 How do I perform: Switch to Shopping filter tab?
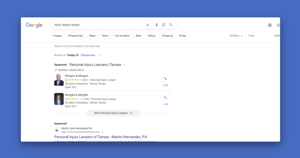point(167,36)
